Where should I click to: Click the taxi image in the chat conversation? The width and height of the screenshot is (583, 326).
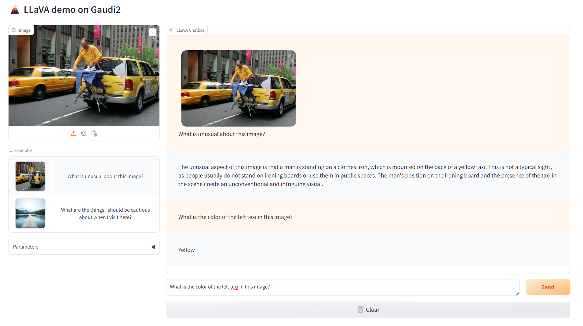click(x=239, y=88)
